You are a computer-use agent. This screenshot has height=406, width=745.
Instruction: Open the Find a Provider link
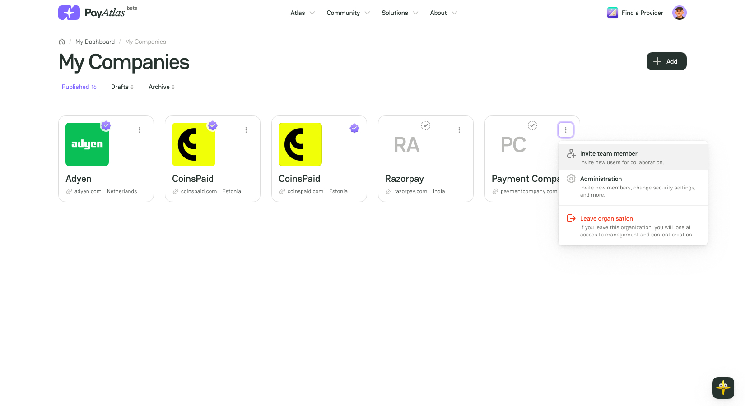pyautogui.click(x=635, y=13)
